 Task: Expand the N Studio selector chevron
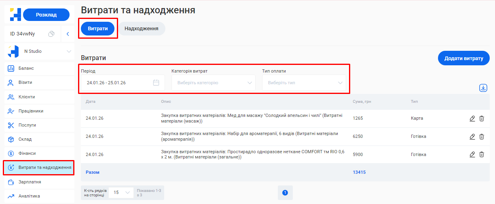coord(69,52)
